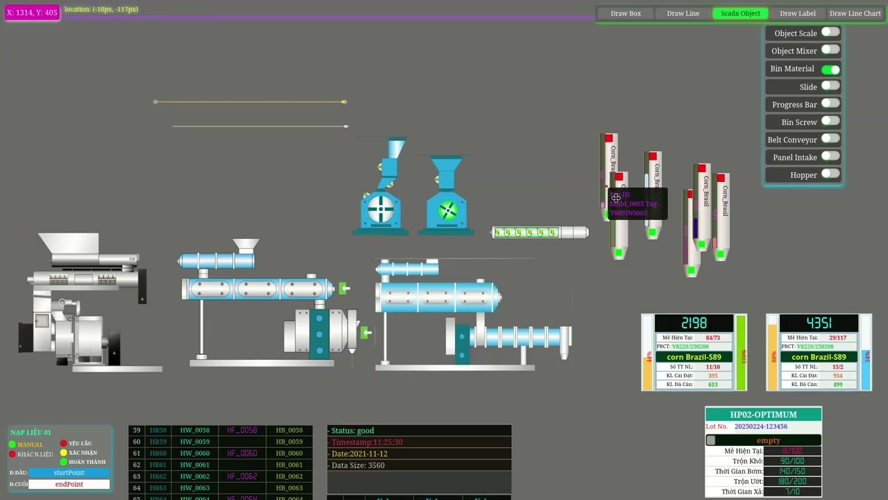Select the Draw Line tool

[683, 13]
